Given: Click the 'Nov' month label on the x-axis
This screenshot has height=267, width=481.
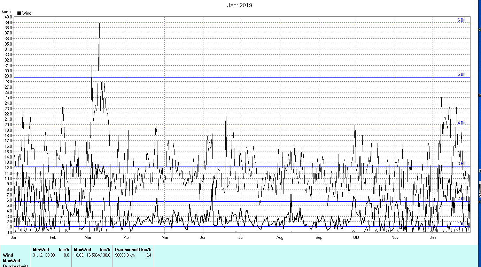Looking at the screenshot, I should (395, 238).
